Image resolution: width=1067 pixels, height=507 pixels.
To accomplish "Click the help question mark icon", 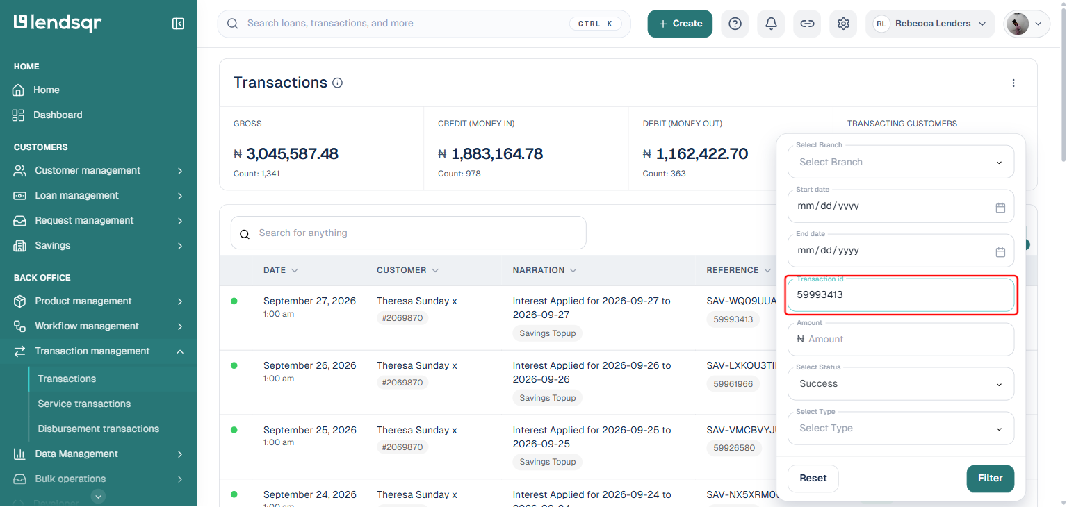I will click(x=735, y=24).
